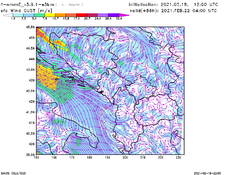Click the legend value 7.9
This screenshot has width=227, height=175.
point(45,18)
